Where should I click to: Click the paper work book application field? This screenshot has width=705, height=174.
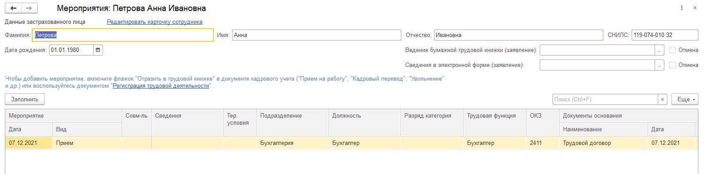[597, 50]
